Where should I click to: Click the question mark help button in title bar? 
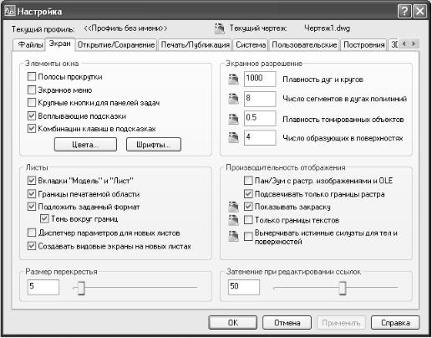point(404,12)
